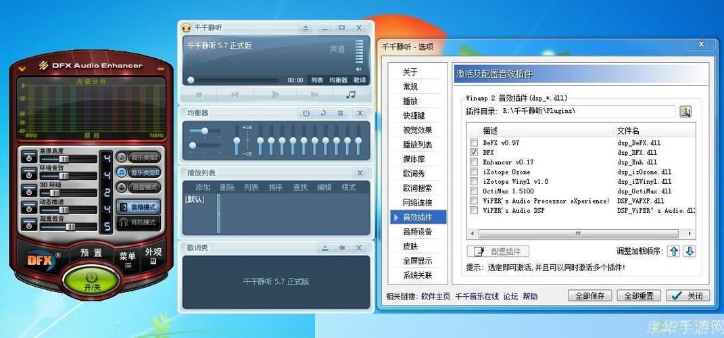Select 音乐类型I mode in DFX
724x338 pixels.
139,158
